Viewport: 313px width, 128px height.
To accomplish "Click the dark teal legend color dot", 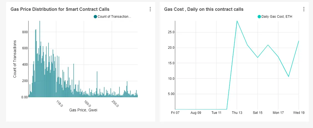I will click(x=95, y=17).
